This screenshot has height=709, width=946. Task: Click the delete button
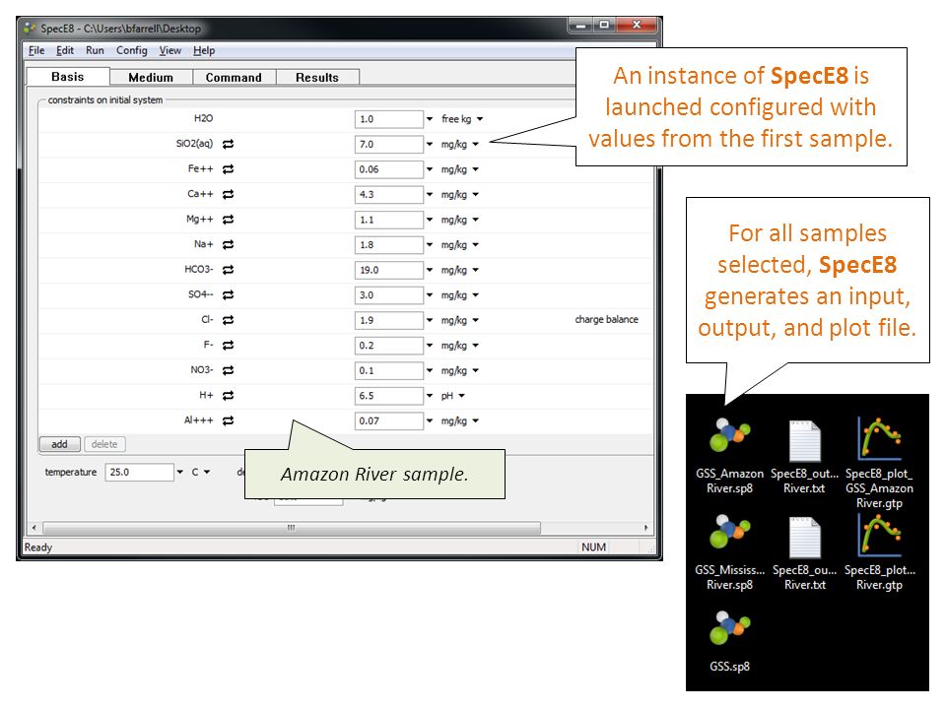[x=104, y=444]
